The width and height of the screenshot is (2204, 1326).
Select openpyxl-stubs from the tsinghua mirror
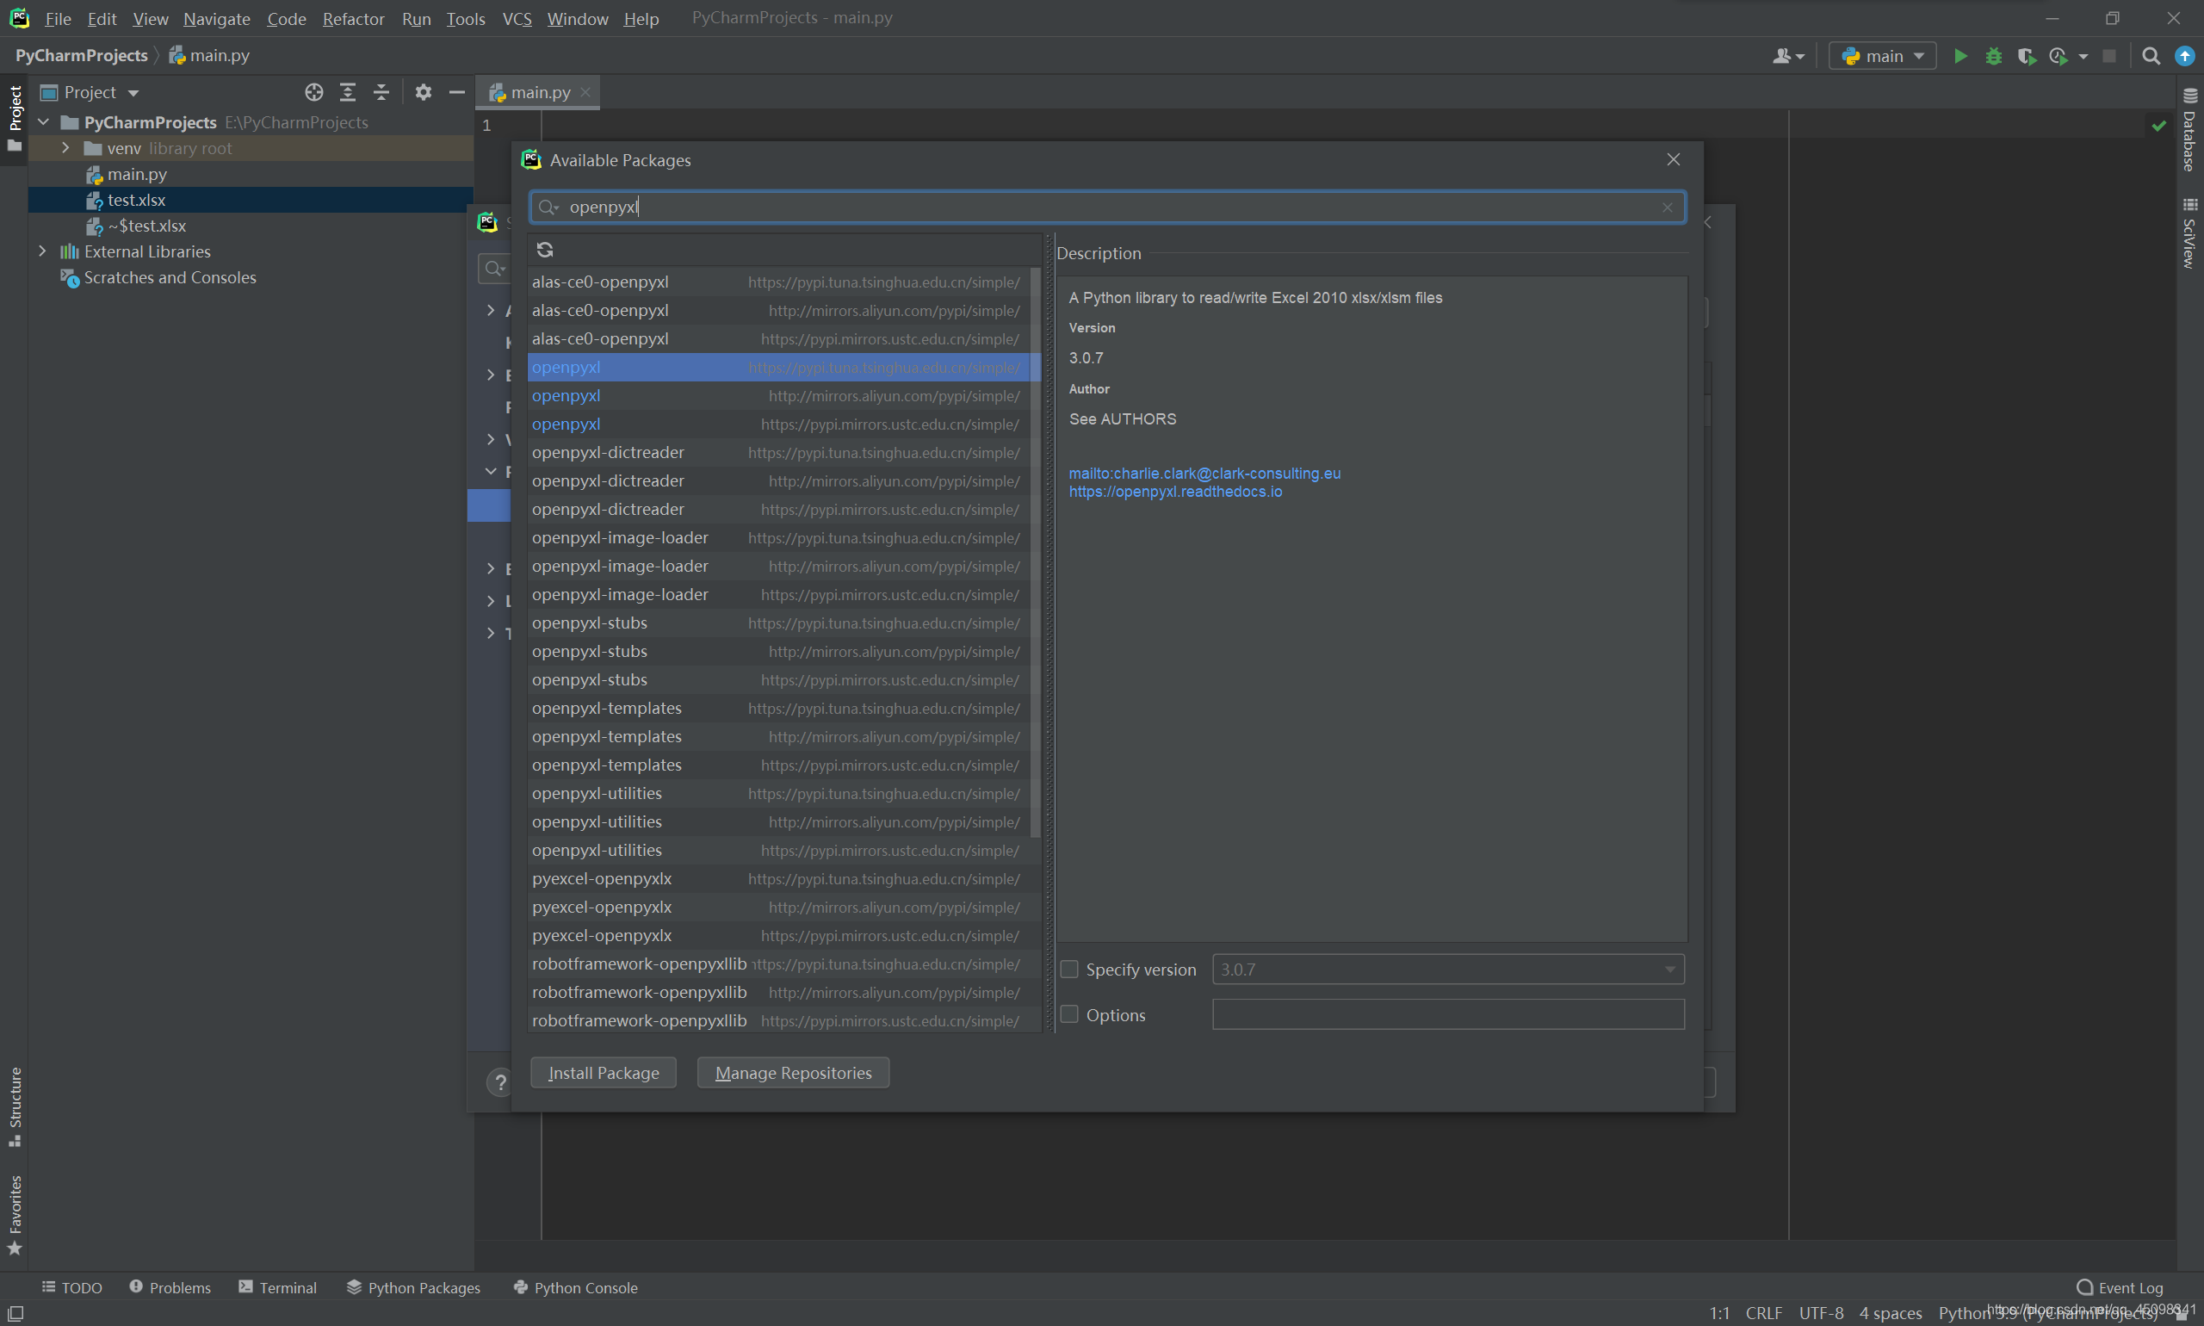pos(779,623)
